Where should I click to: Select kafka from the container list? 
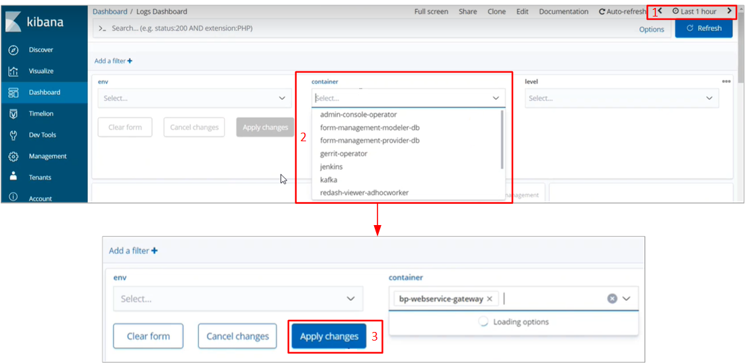pos(329,180)
